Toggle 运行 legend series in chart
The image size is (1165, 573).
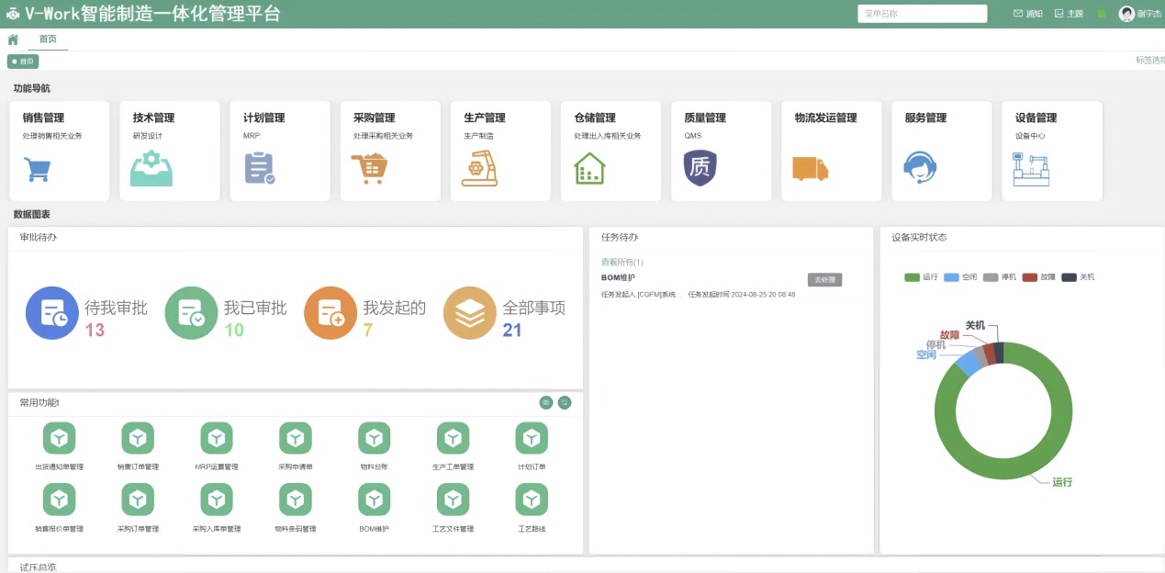point(921,276)
